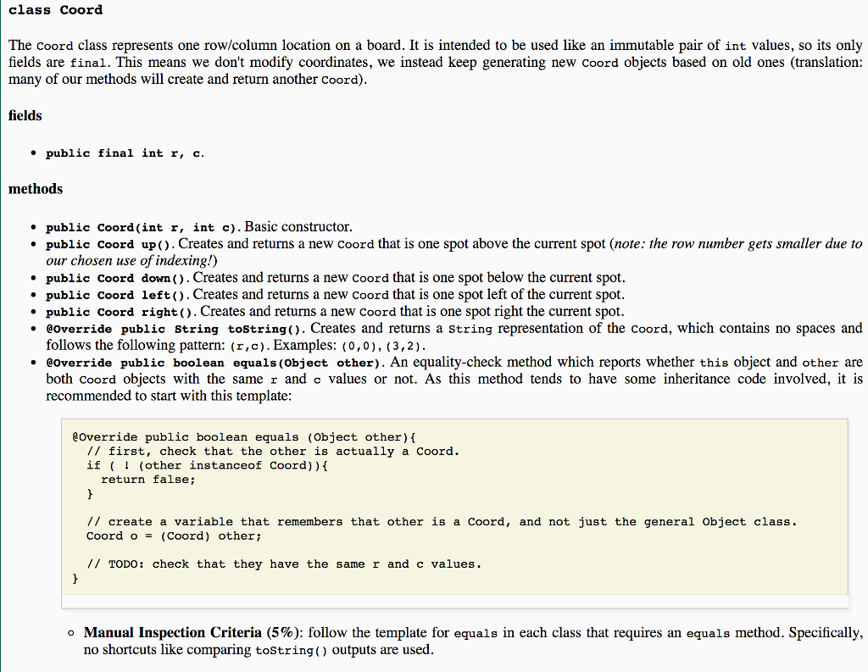
Task: Click 'public Coord(int r, int c)' constructor signature
Action: (142, 227)
